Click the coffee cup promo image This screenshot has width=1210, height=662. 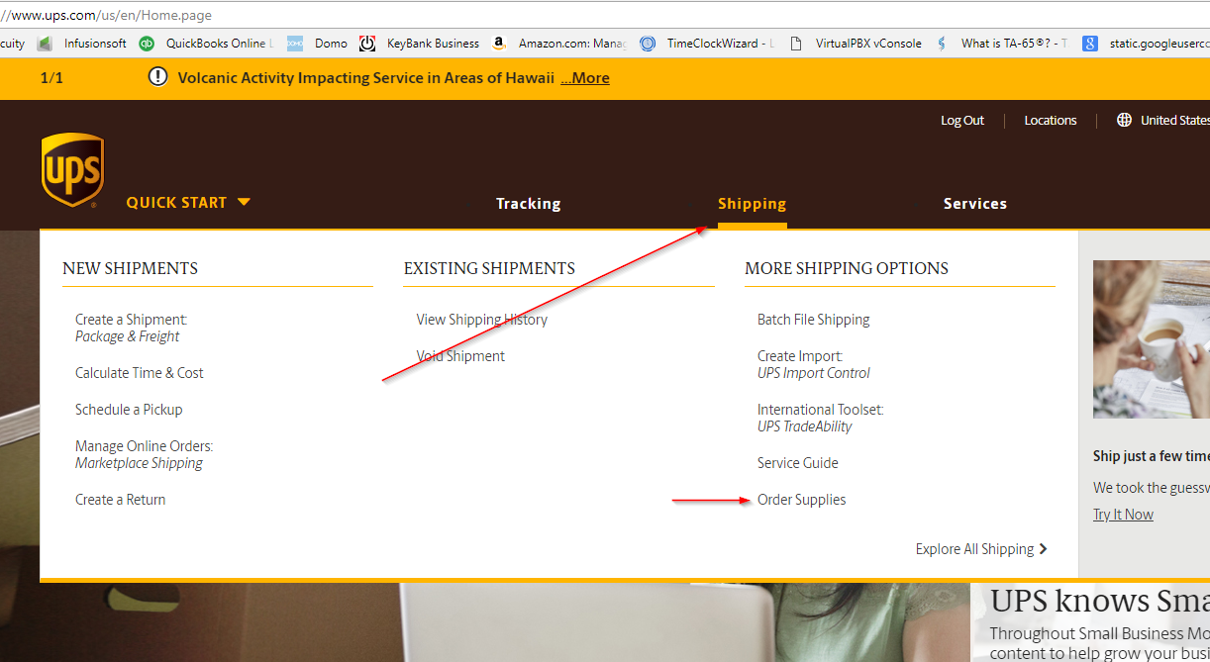[x=1152, y=338]
